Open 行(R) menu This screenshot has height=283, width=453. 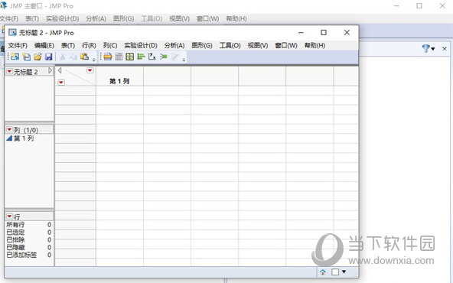[x=89, y=45]
